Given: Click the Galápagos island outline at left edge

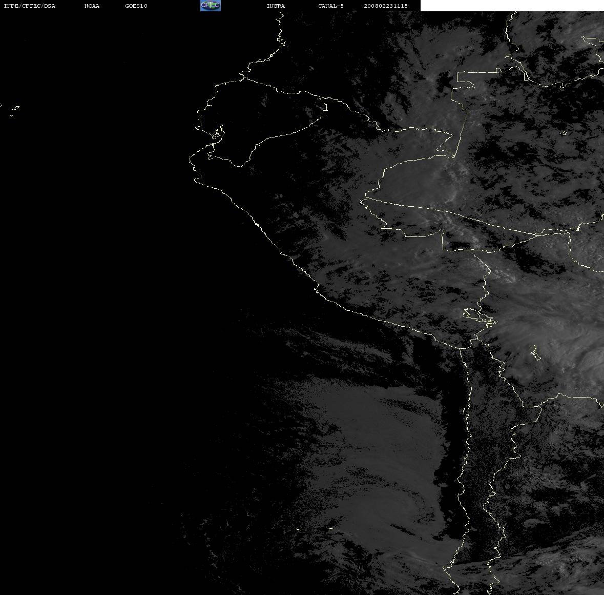Looking at the screenshot, I should point(14,110).
